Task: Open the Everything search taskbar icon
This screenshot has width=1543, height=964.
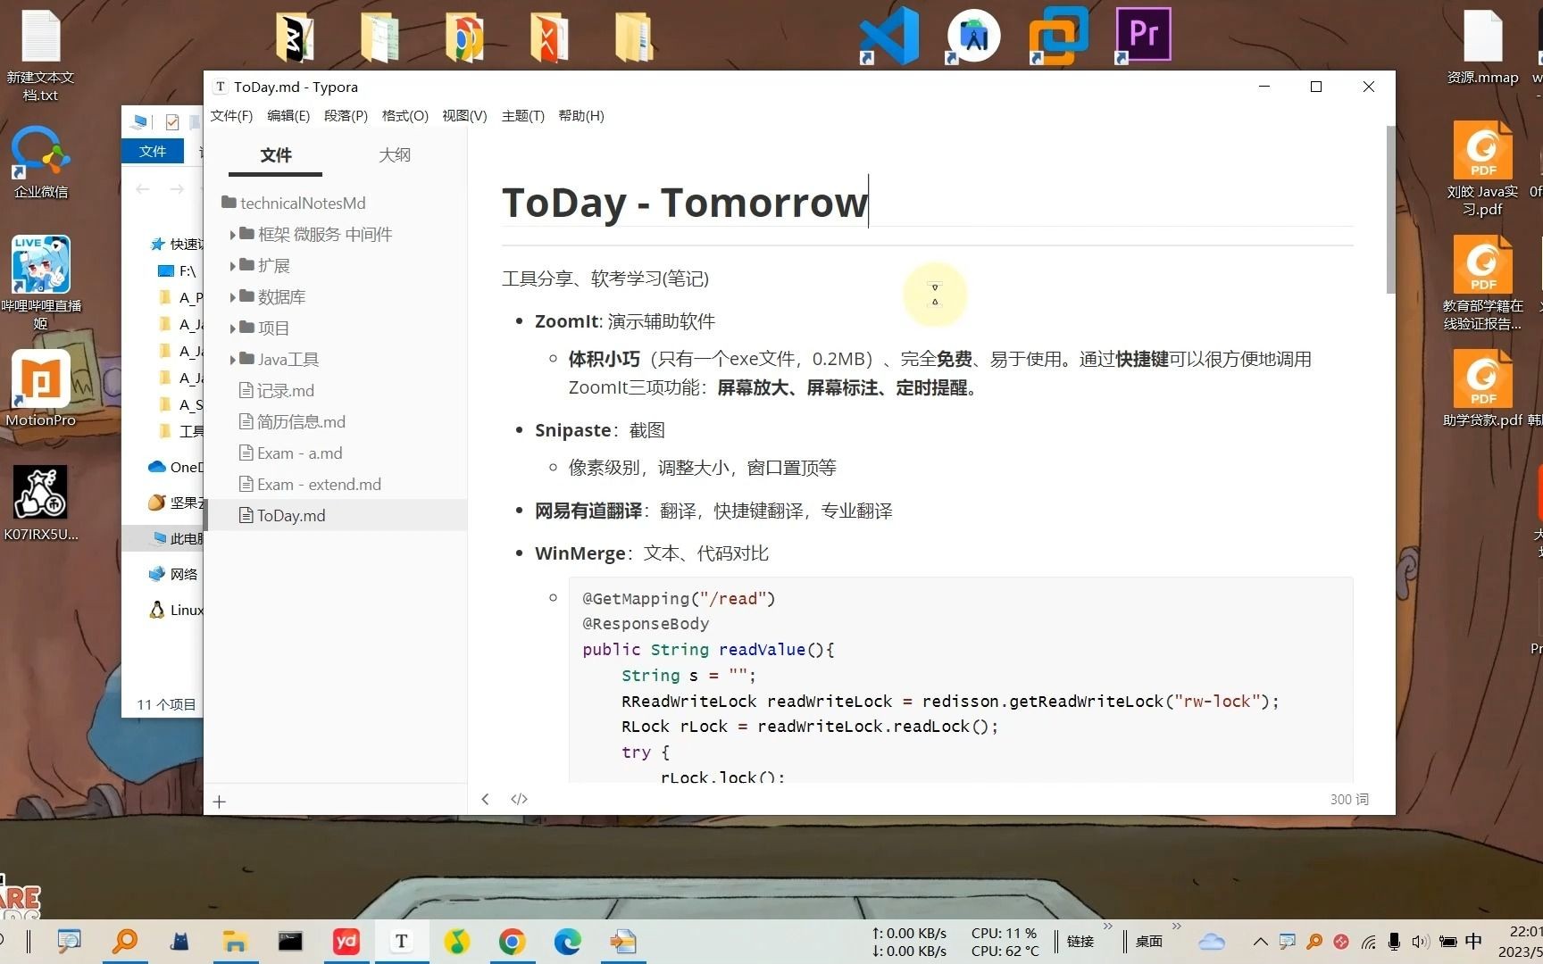Action: click(125, 941)
